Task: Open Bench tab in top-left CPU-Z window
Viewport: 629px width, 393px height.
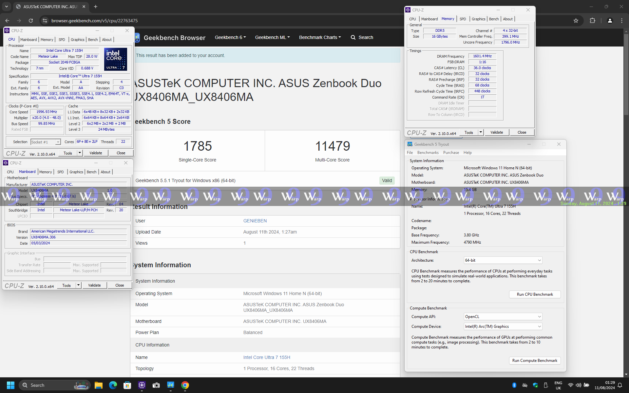Action: coord(93,40)
